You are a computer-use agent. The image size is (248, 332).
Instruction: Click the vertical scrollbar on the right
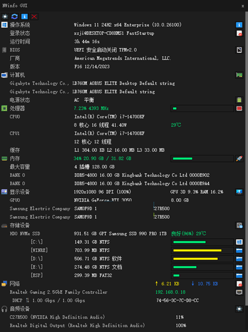tap(246, 159)
